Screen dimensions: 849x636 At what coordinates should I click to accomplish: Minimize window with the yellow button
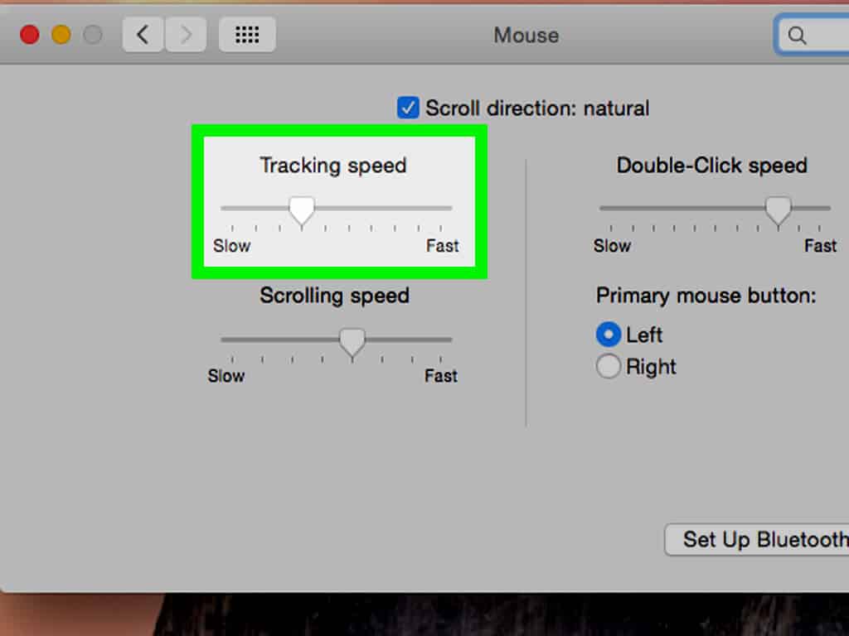point(61,35)
